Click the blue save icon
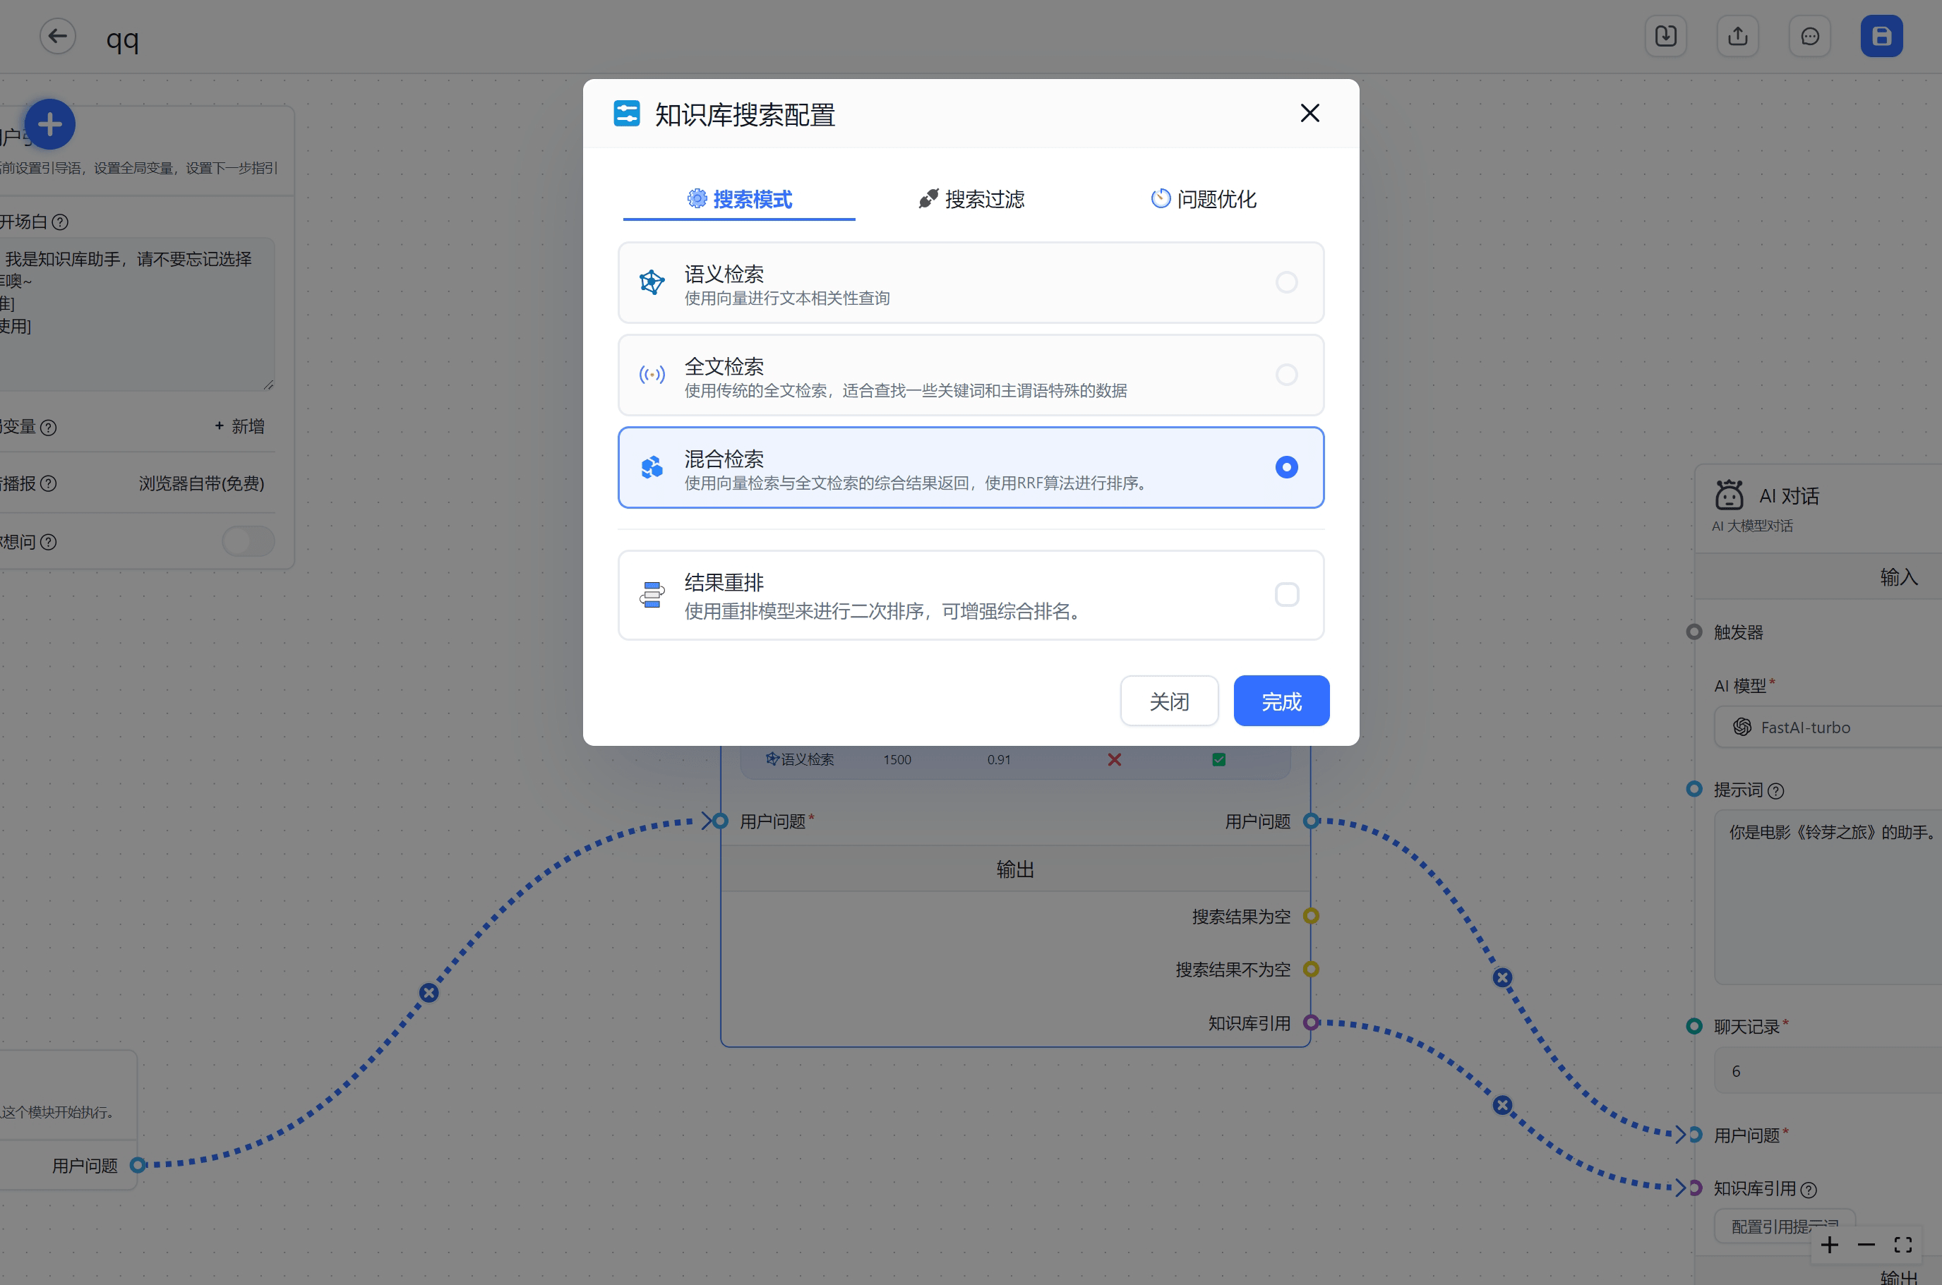 coord(1881,37)
